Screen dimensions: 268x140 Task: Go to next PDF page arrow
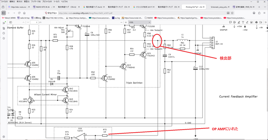click(28, 22)
